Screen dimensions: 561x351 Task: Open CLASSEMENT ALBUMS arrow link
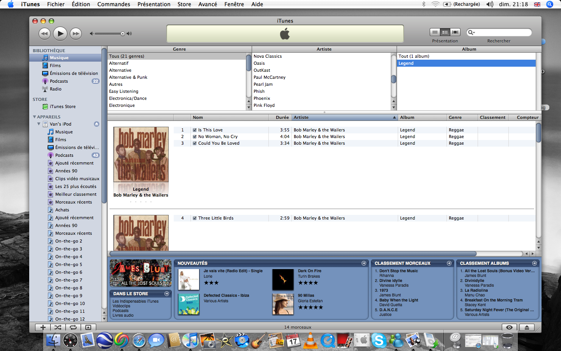point(535,263)
